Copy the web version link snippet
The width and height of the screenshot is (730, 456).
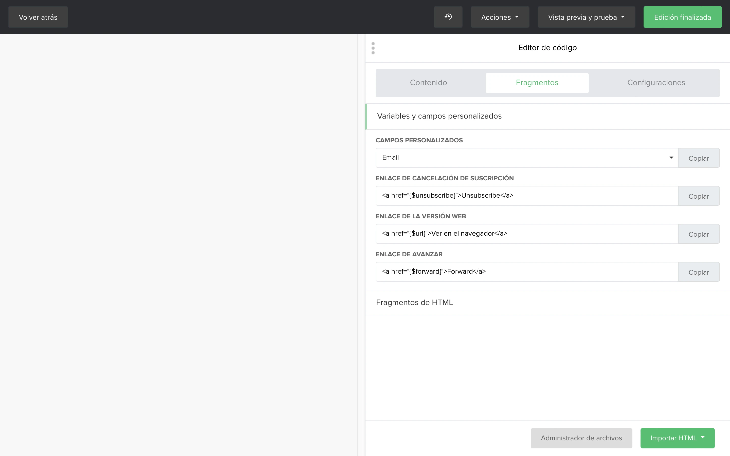(698, 234)
